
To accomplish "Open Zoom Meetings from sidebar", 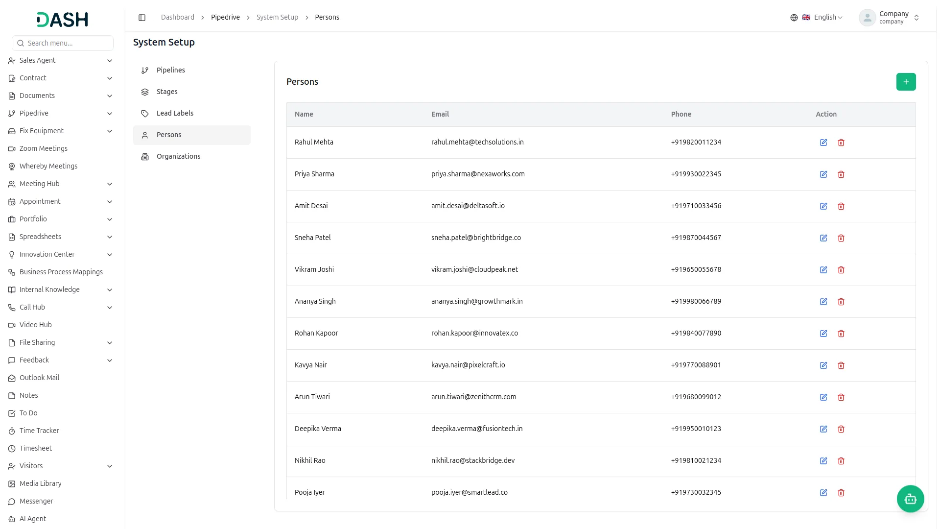I will [61, 148].
